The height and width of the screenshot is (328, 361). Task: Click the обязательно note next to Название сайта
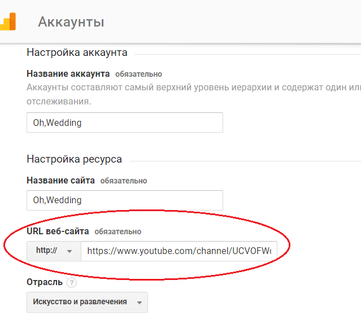pos(124,181)
